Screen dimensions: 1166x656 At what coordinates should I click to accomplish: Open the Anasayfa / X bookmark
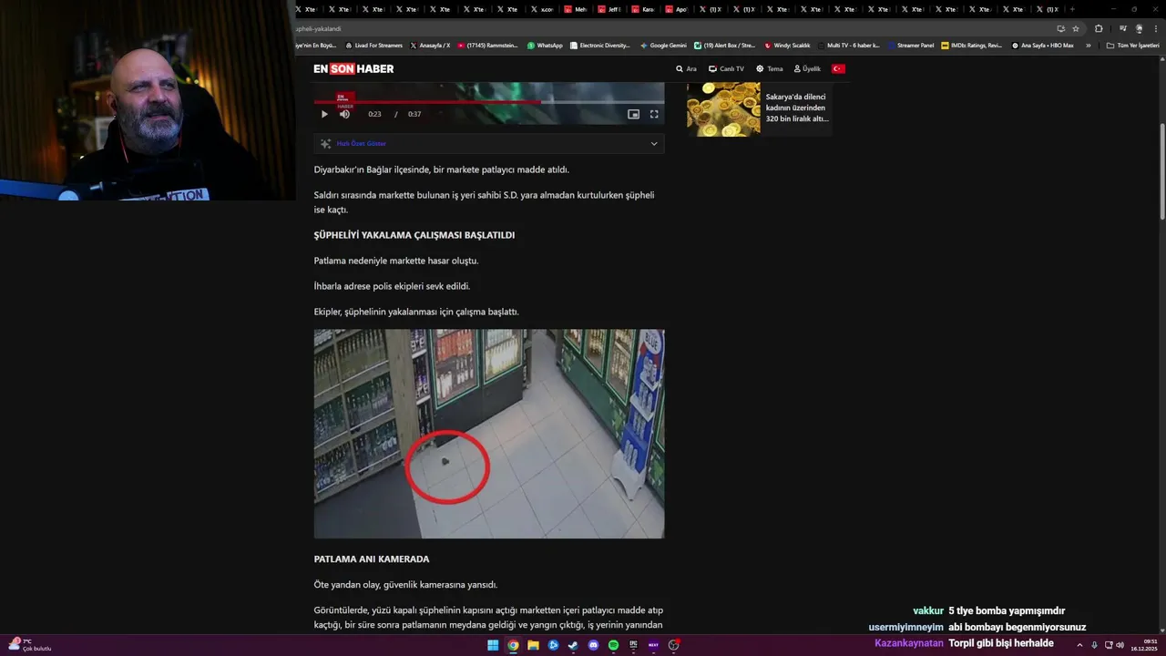pyautogui.click(x=431, y=45)
